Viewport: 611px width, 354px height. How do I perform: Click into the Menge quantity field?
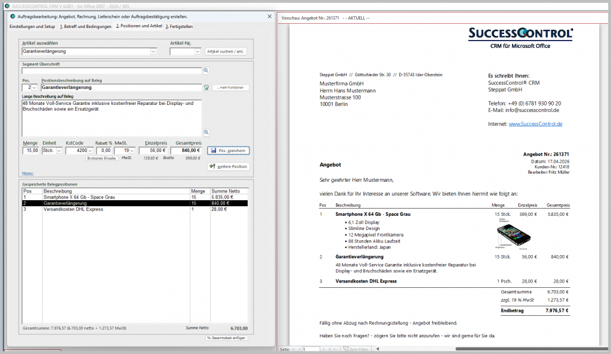[x=31, y=151]
